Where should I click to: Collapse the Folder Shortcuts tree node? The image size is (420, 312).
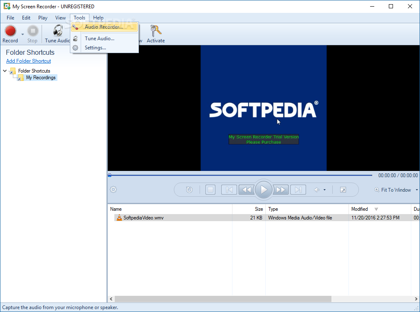tap(5, 71)
